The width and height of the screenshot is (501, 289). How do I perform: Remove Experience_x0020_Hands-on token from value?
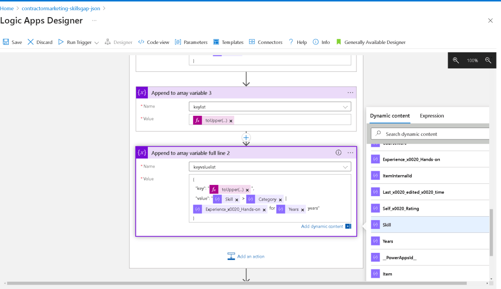point(264,210)
